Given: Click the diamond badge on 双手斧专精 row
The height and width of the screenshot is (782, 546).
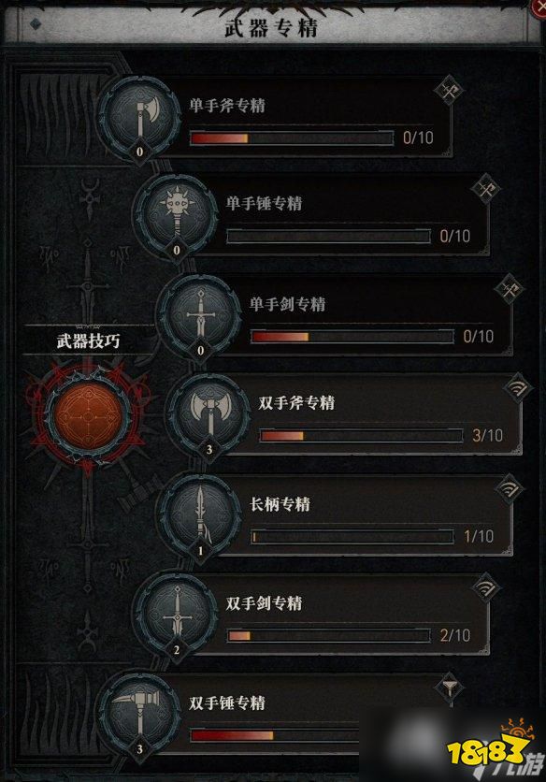Looking at the screenshot, I should (518, 388).
